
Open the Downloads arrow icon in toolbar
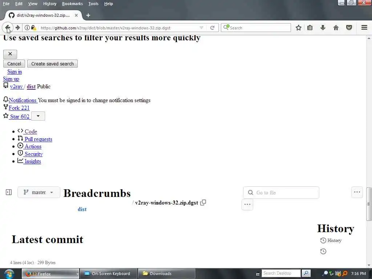tap(323, 28)
